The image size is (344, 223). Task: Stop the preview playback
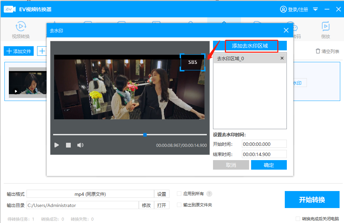pyautogui.click(x=68, y=145)
